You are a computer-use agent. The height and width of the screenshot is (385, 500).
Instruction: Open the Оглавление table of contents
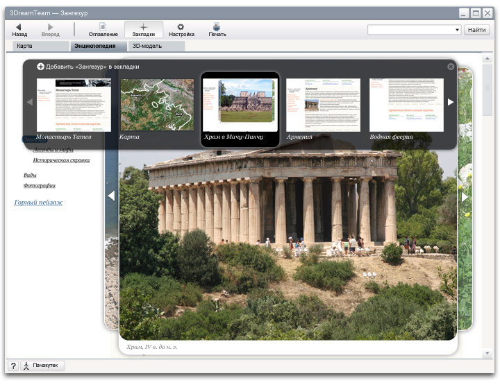point(103,29)
